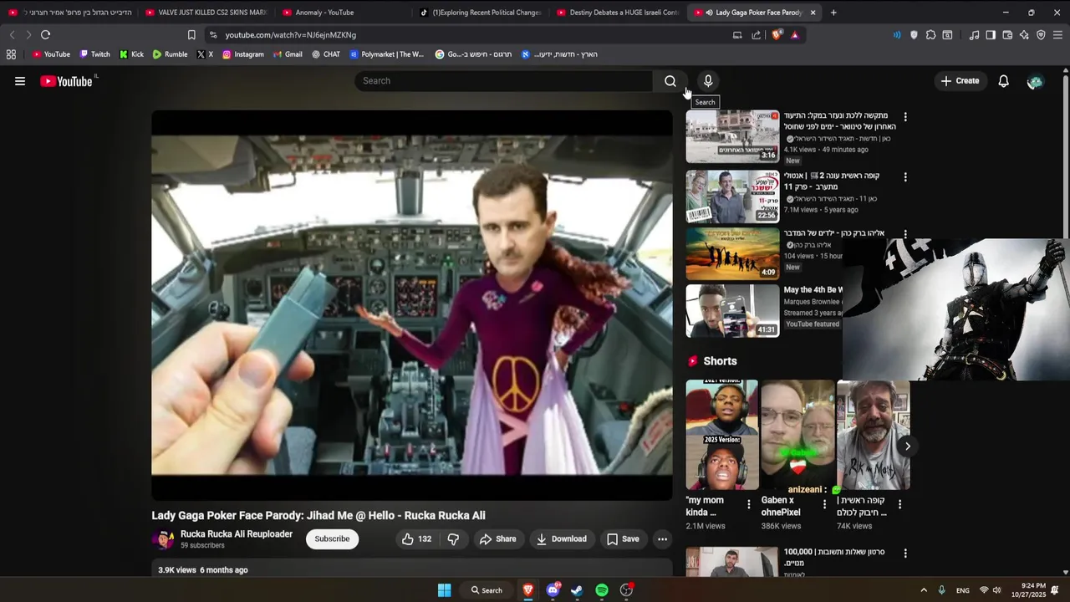The height and width of the screenshot is (602, 1070).
Task: Like the video with thumbs up
Action: click(416, 539)
